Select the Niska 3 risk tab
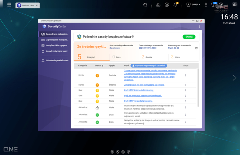 tap(183, 57)
